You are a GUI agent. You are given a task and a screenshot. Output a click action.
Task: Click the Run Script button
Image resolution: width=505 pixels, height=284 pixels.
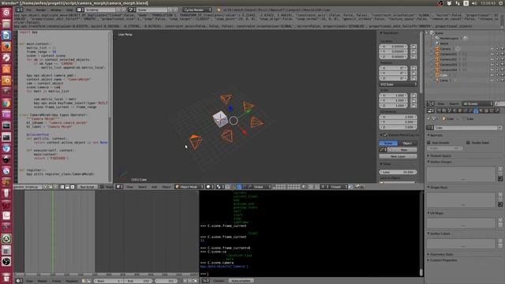click(88, 186)
